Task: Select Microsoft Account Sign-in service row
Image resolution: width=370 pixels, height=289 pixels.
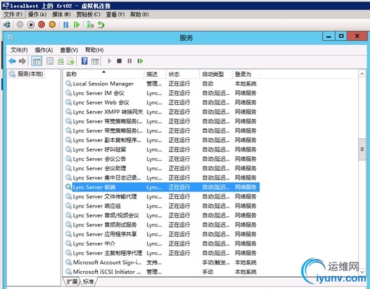Action: pos(162,262)
